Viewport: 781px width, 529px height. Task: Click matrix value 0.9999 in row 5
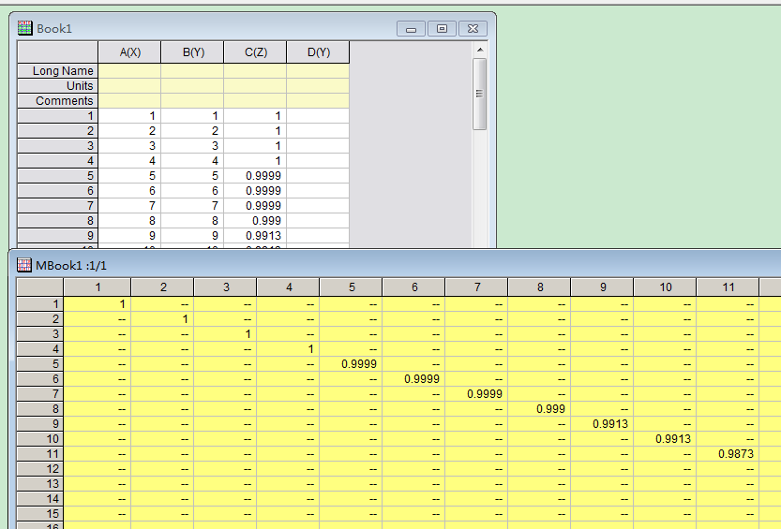352,364
